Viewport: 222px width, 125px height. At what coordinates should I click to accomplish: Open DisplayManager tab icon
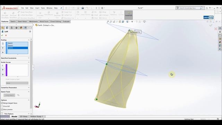click(21, 28)
